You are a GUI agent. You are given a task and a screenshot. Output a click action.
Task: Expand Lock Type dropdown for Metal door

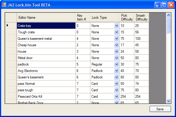pos(116,58)
